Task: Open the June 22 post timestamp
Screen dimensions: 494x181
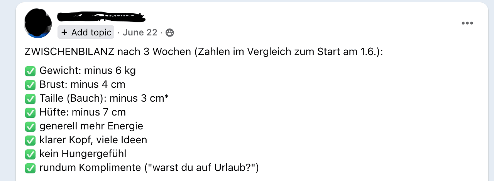Action: (x=140, y=33)
